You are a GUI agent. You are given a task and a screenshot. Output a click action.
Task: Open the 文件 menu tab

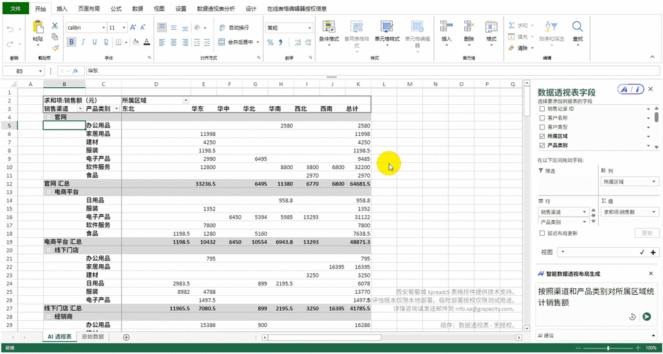pyautogui.click(x=16, y=8)
